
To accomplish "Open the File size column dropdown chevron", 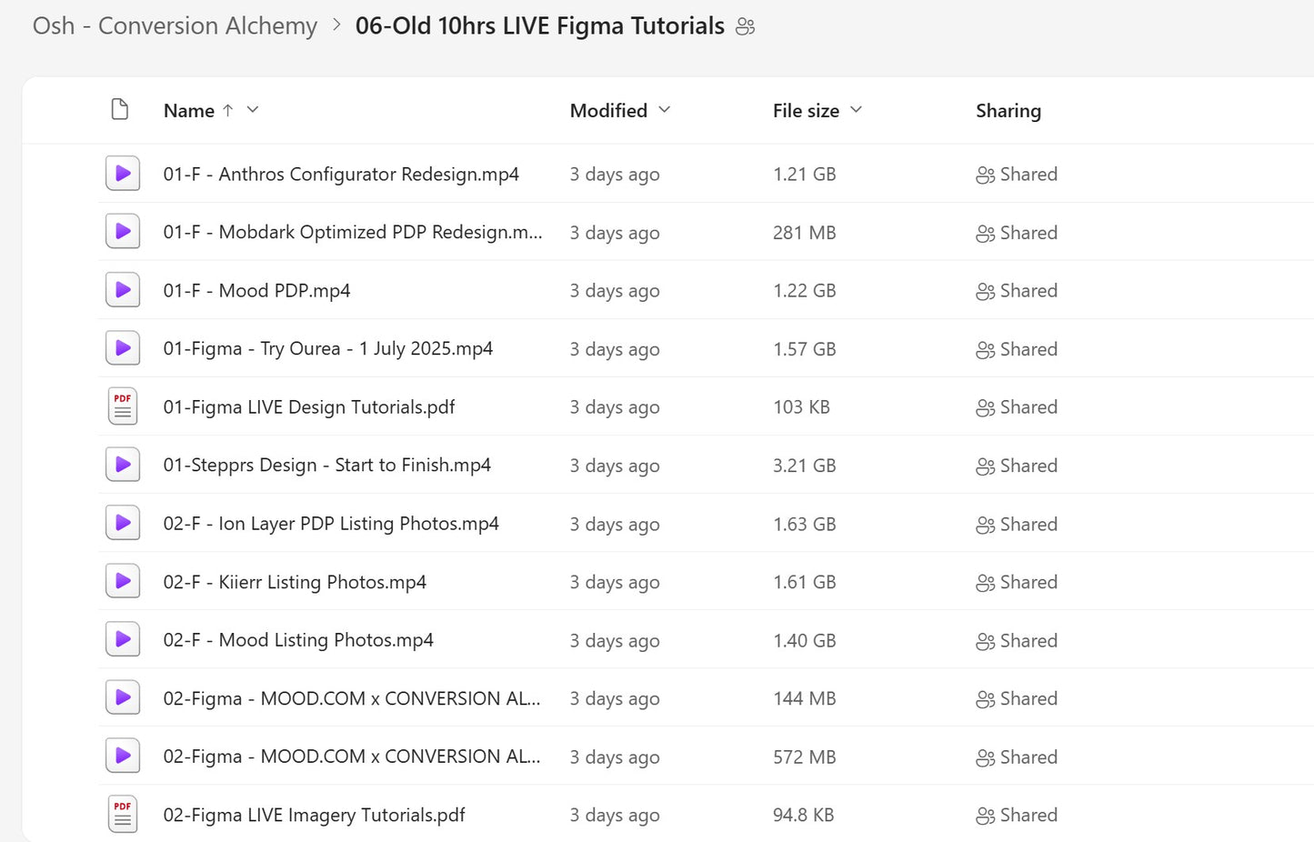I will 856,110.
